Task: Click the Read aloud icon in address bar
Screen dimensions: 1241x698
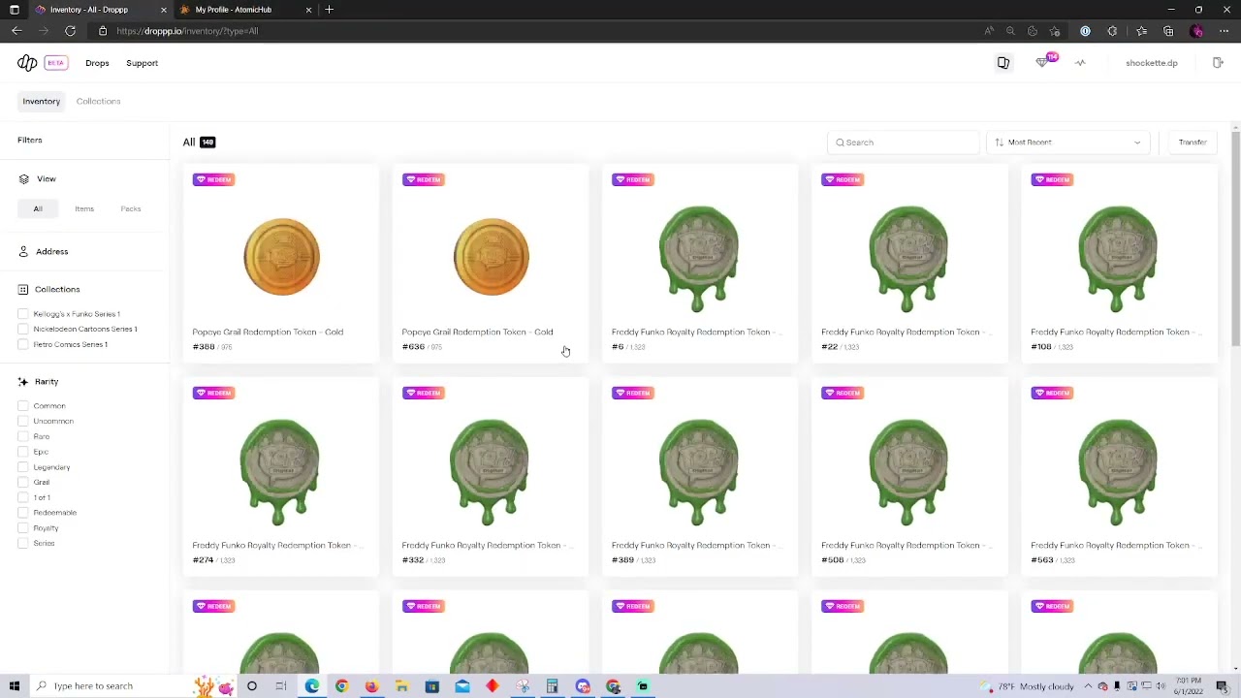Action: point(989,31)
